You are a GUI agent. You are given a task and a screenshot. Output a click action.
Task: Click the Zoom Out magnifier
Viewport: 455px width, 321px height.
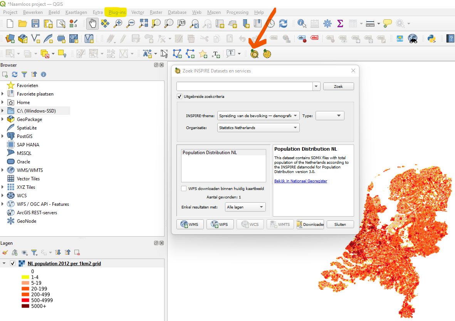pyautogui.click(x=131, y=24)
